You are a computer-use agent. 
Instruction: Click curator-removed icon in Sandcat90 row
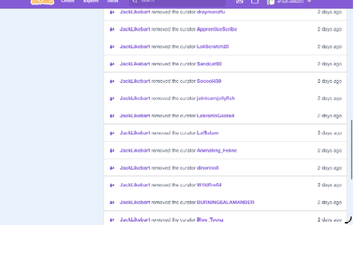[x=112, y=64]
